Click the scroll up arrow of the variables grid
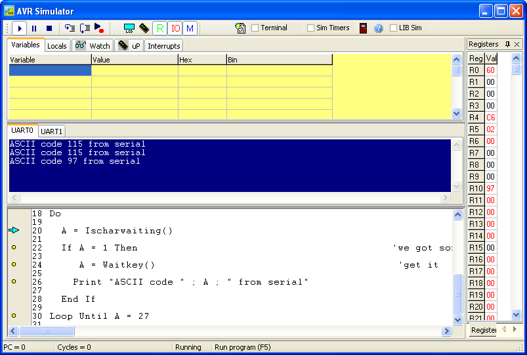This screenshot has width=527, height=355. pyautogui.click(x=456, y=60)
